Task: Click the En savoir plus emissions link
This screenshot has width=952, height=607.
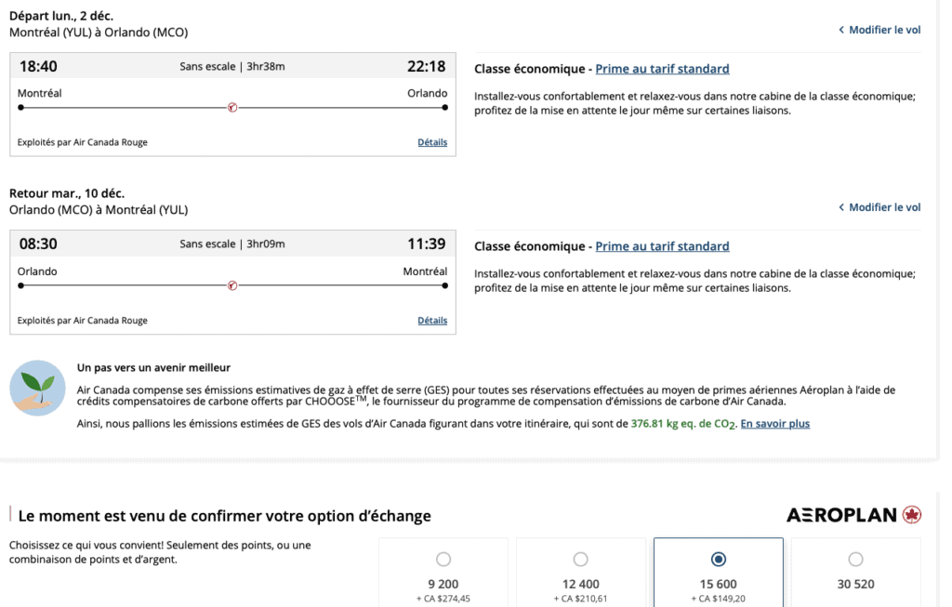Action: [774, 424]
